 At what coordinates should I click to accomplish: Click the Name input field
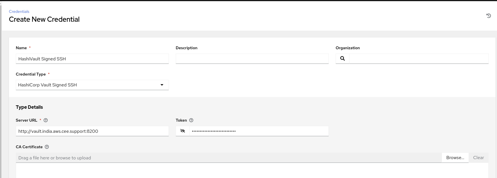[92, 59]
